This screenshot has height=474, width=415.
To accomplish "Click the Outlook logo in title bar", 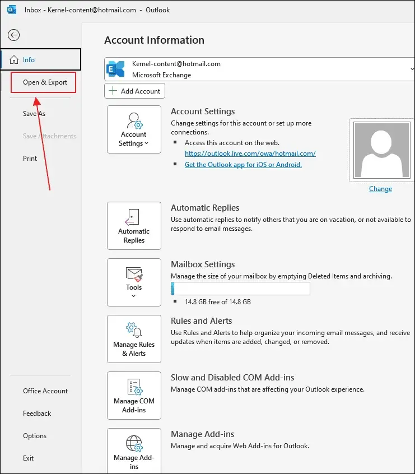I will pyautogui.click(x=12, y=10).
